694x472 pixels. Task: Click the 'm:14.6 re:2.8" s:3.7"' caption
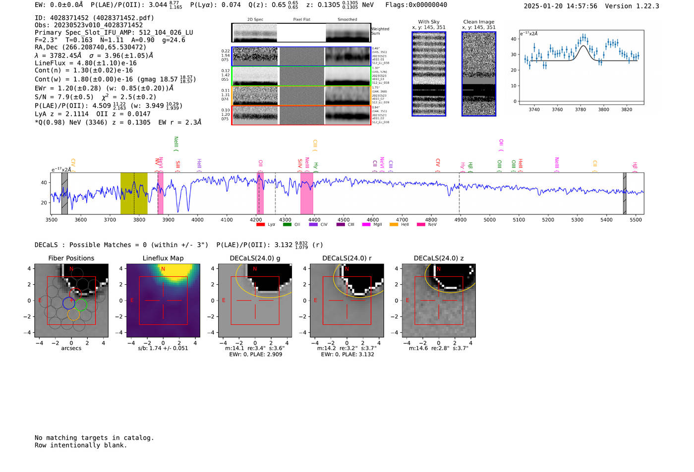439,348
